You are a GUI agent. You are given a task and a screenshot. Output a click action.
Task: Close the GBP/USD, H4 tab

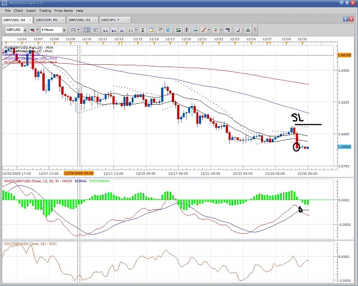coord(30,20)
